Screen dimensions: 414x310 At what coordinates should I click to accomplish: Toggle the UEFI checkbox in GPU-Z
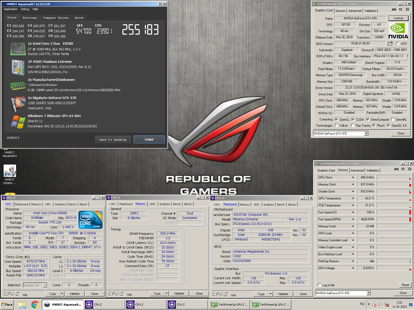coord(398,43)
